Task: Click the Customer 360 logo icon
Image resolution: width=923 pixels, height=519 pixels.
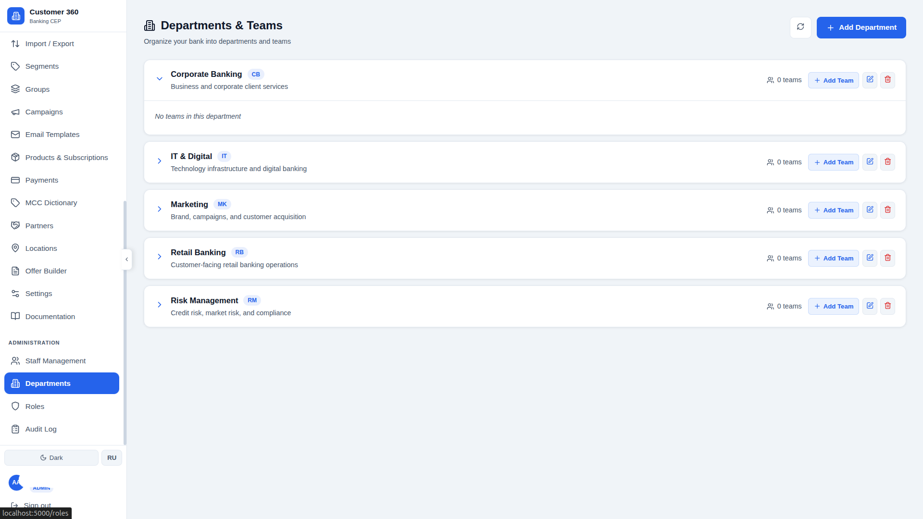Action: tap(16, 16)
